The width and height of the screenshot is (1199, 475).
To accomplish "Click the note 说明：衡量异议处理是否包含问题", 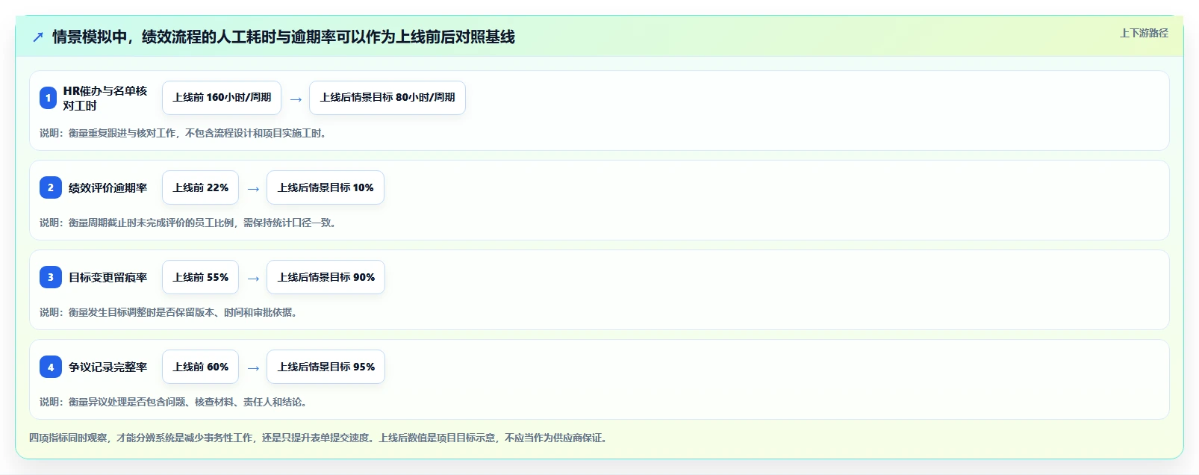I will pos(173,402).
